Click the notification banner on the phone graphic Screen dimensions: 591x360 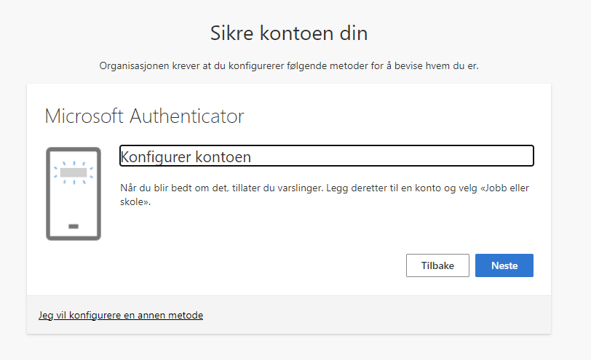(74, 173)
